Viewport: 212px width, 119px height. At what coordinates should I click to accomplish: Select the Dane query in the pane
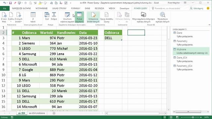pos(191,34)
